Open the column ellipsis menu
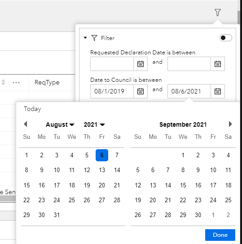Image resolution: width=242 pixels, height=244 pixels. pyautogui.click(x=16, y=83)
